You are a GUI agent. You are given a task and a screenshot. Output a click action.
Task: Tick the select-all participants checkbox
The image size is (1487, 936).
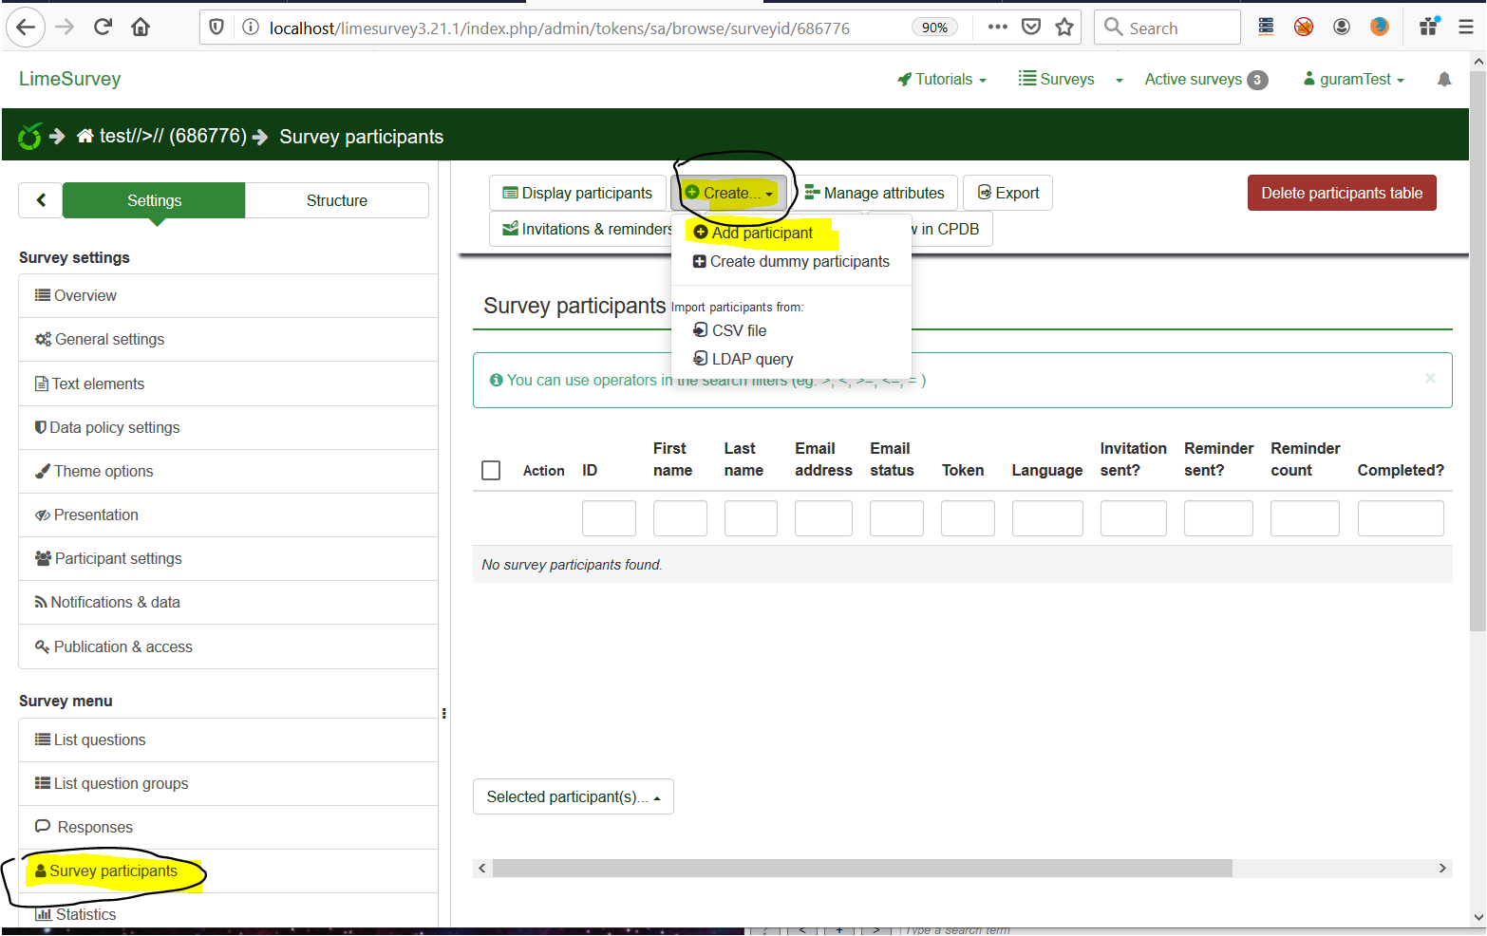[491, 471]
